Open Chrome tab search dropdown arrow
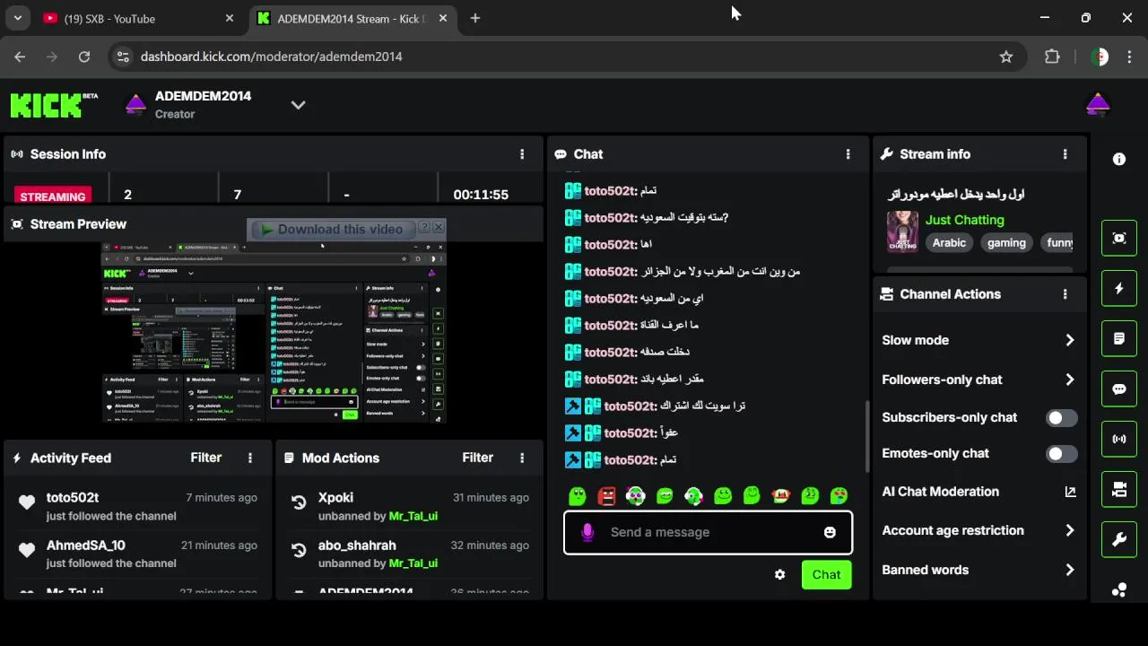The height and width of the screenshot is (646, 1148). [x=18, y=18]
